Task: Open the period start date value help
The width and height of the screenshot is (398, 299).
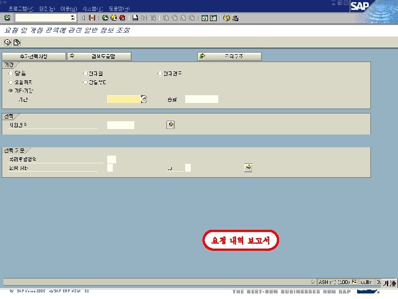Action: pos(144,99)
